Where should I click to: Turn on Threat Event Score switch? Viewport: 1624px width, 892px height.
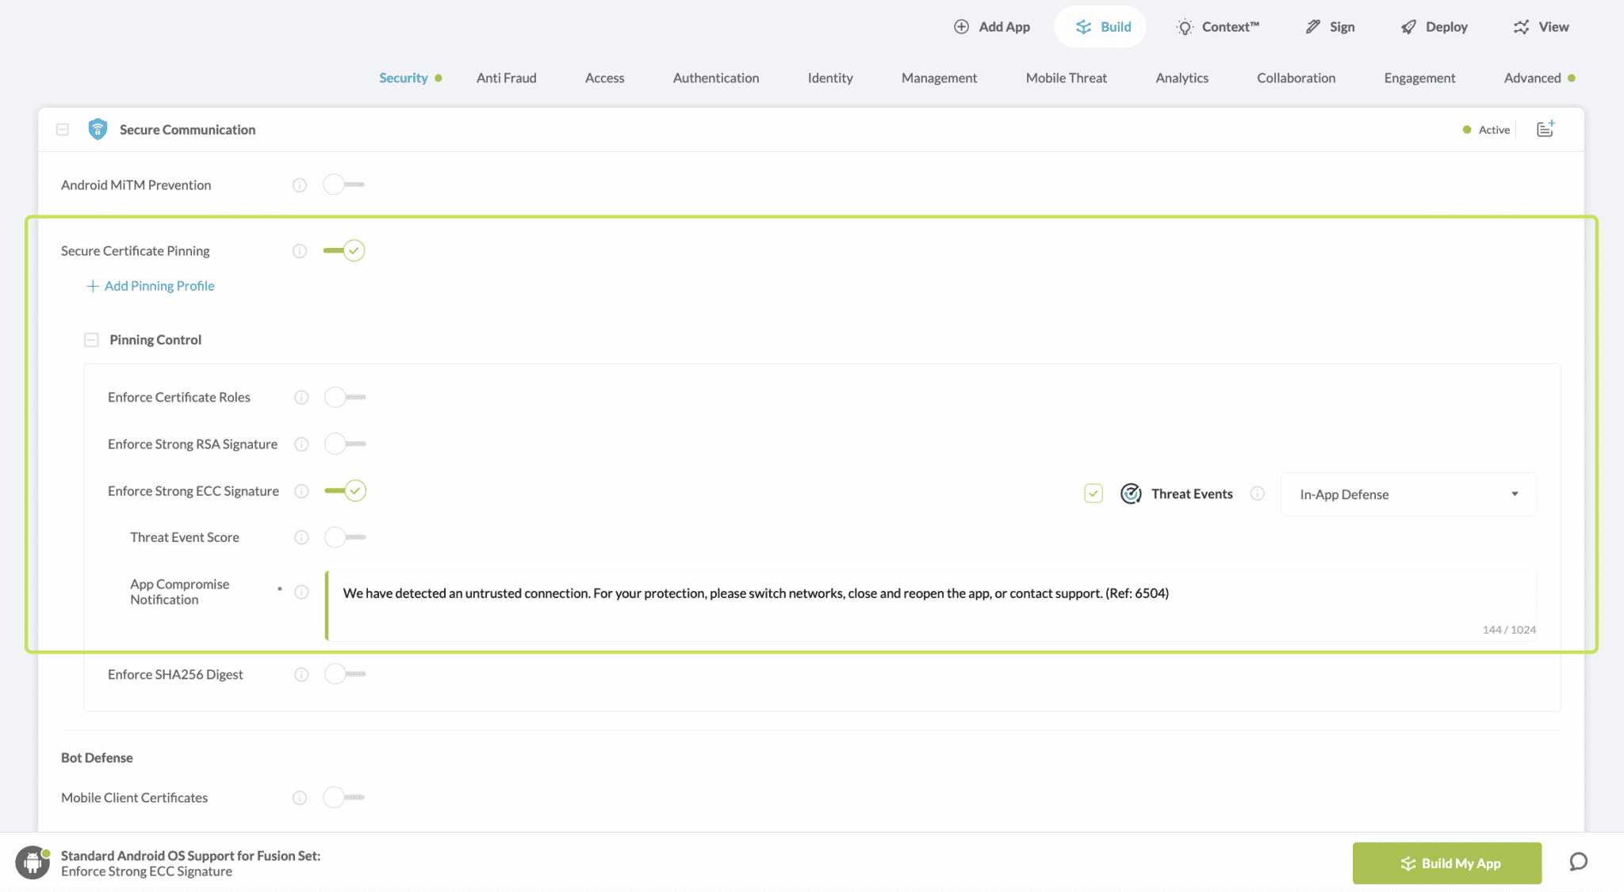pos(345,537)
